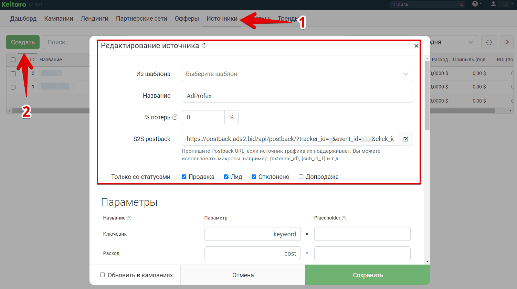Sort by Название column header in table

point(51,60)
